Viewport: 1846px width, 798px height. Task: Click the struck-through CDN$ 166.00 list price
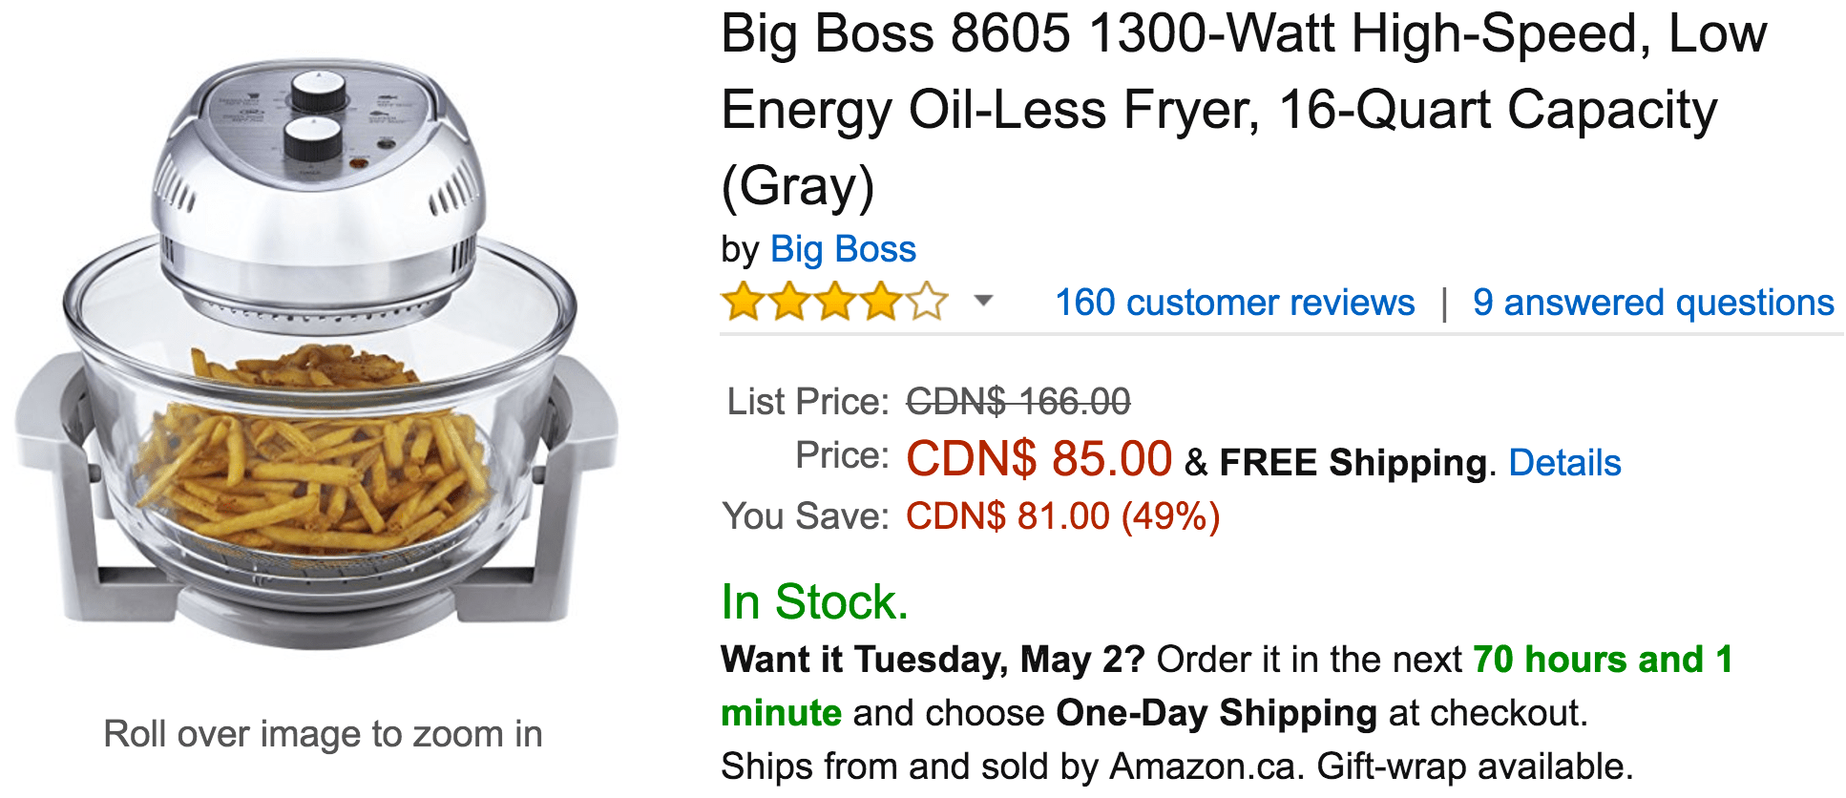pos(1018,402)
